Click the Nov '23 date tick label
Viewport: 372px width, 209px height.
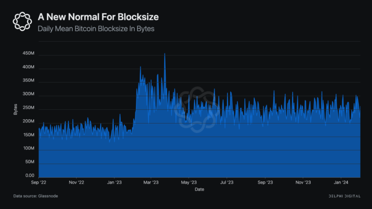click(302, 182)
